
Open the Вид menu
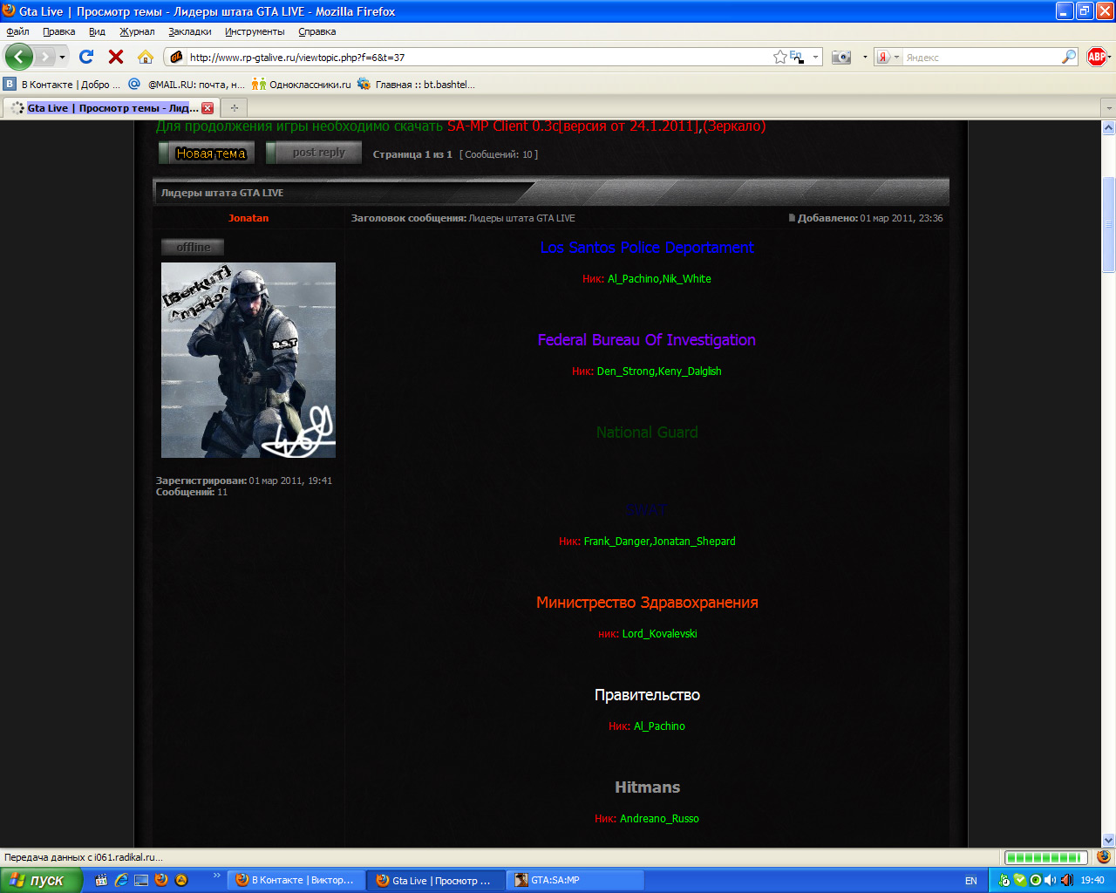coord(97,31)
